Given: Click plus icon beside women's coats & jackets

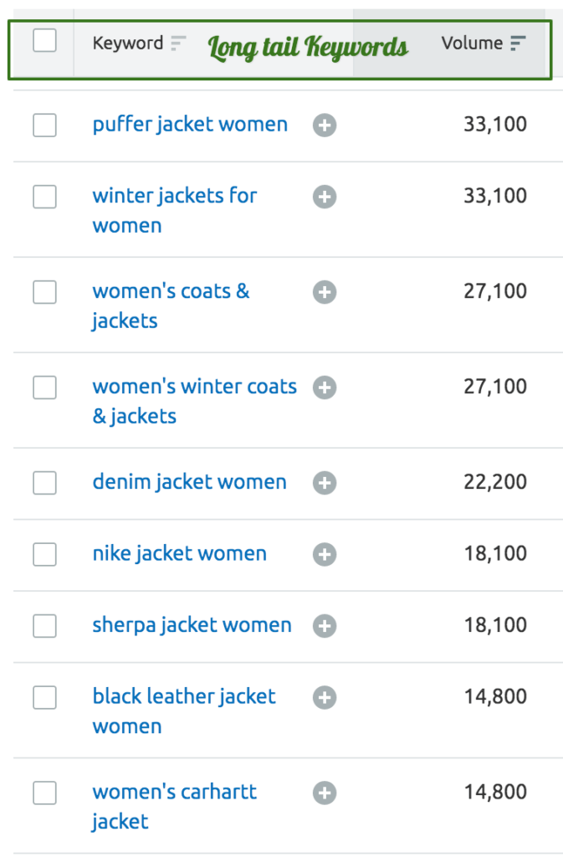Looking at the screenshot, I should pyautogui.click(x=325, y=292).
